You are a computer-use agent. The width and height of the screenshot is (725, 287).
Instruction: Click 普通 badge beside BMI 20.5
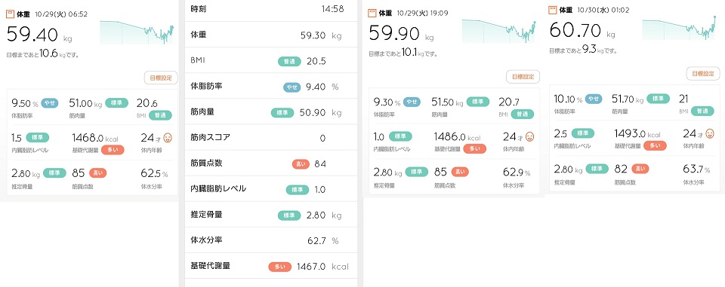289,61
